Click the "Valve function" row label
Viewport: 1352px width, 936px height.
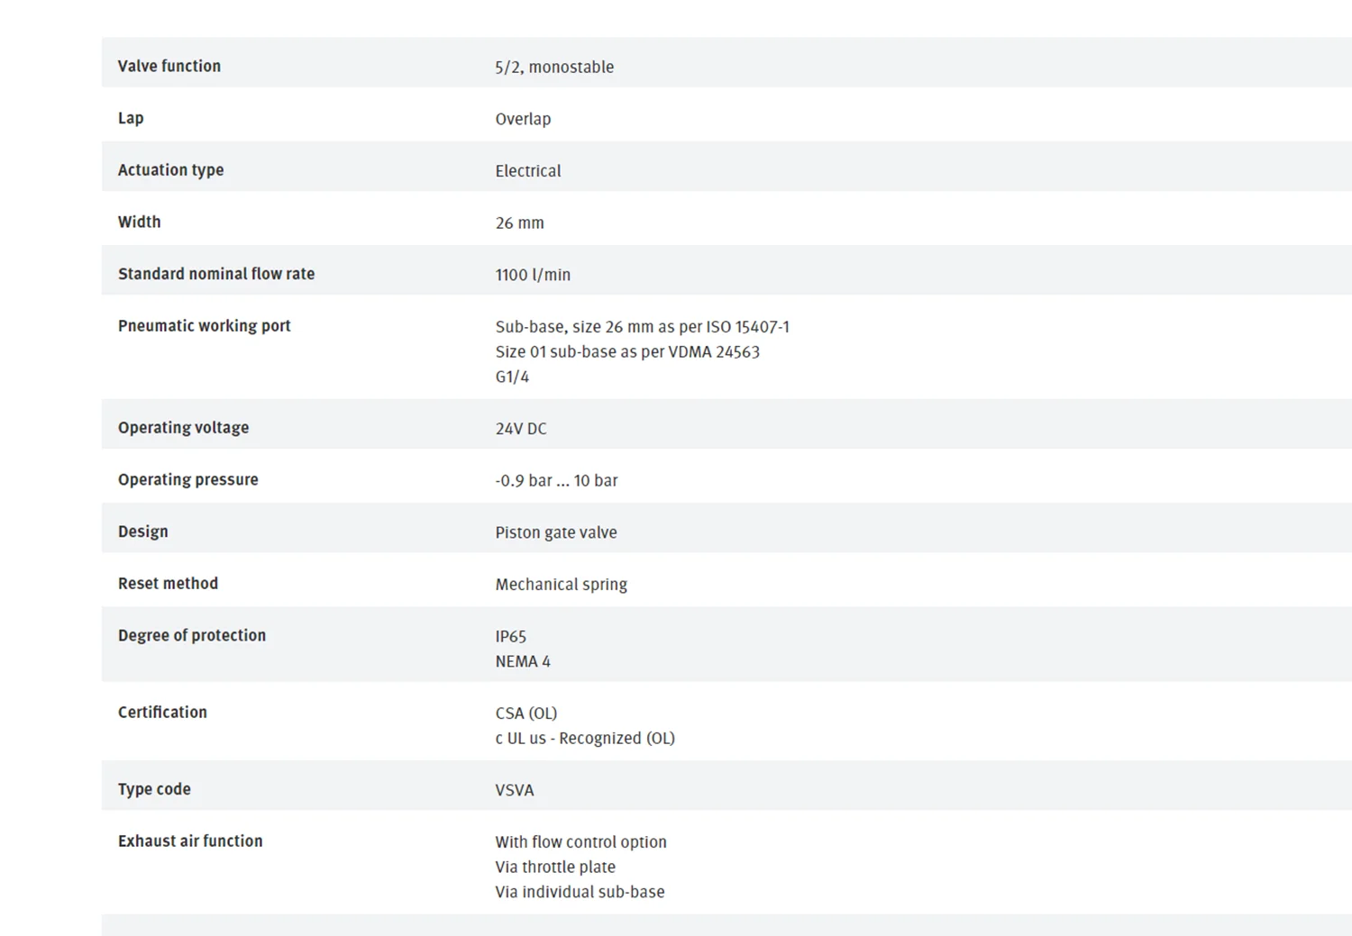coord(169,66)
